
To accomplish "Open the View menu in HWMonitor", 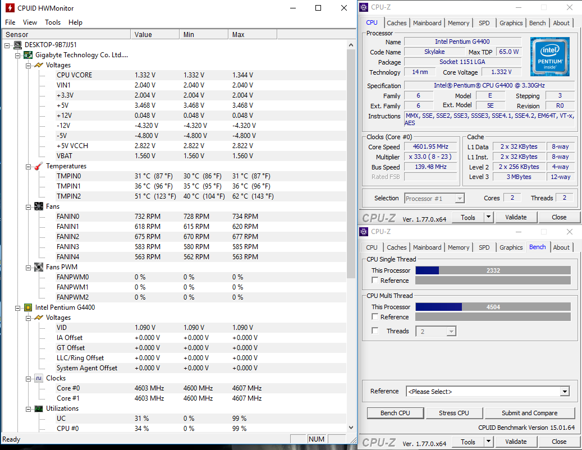I will [x=30, y=22].
